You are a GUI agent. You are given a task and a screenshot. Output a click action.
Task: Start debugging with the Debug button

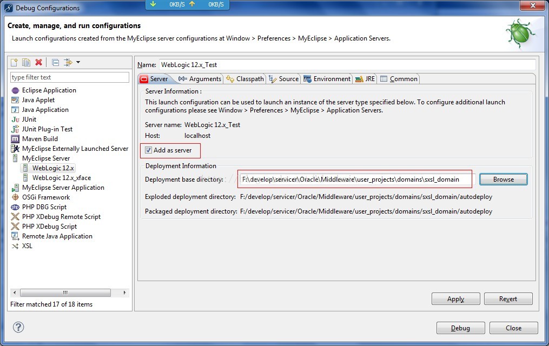(x=460, y=328)
